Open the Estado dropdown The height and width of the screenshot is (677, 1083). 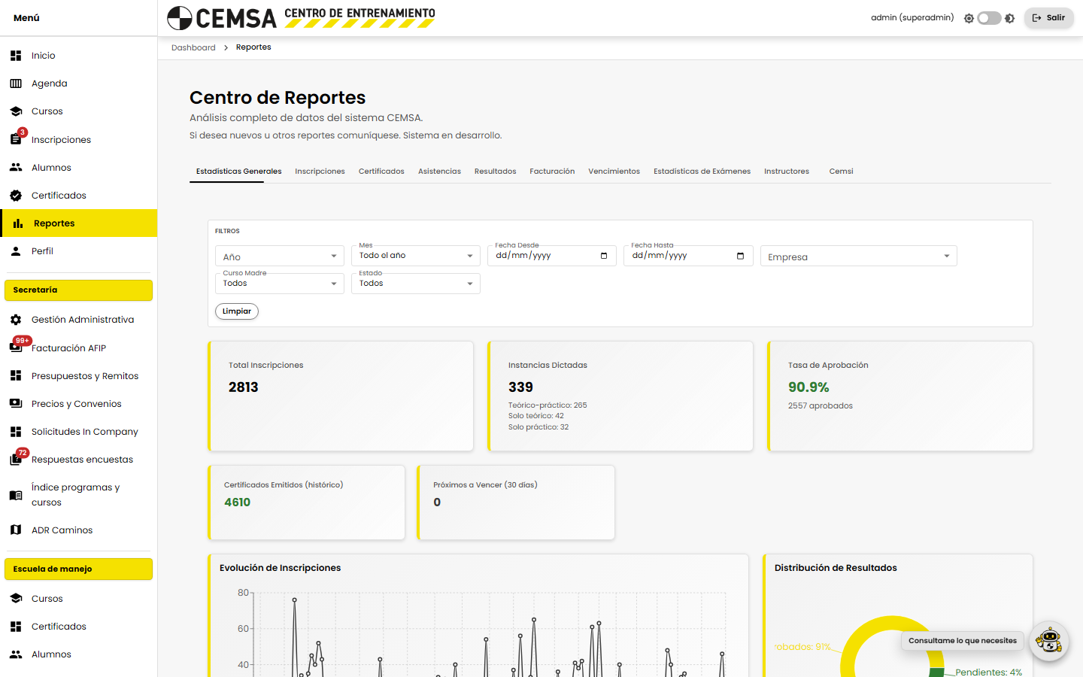(416, 284)
